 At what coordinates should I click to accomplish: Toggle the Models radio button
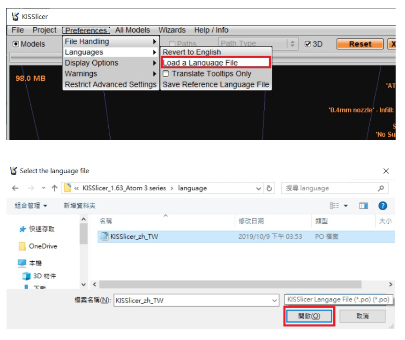(16, 44)
